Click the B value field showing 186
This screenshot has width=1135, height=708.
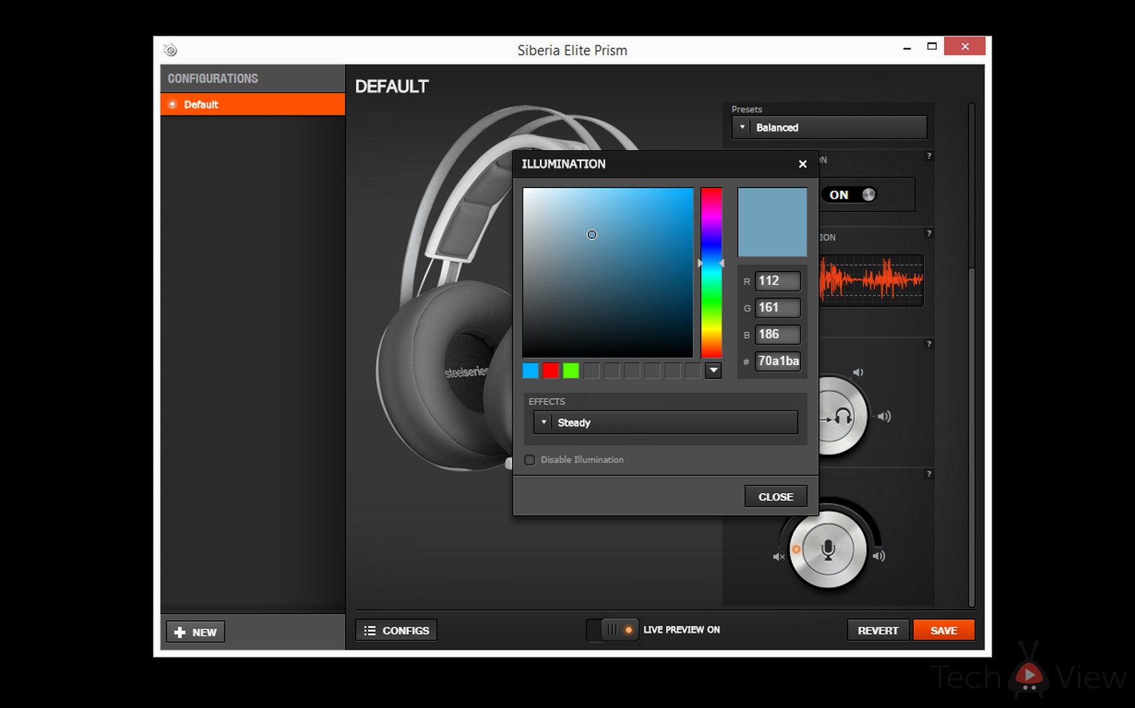(777, 334)
